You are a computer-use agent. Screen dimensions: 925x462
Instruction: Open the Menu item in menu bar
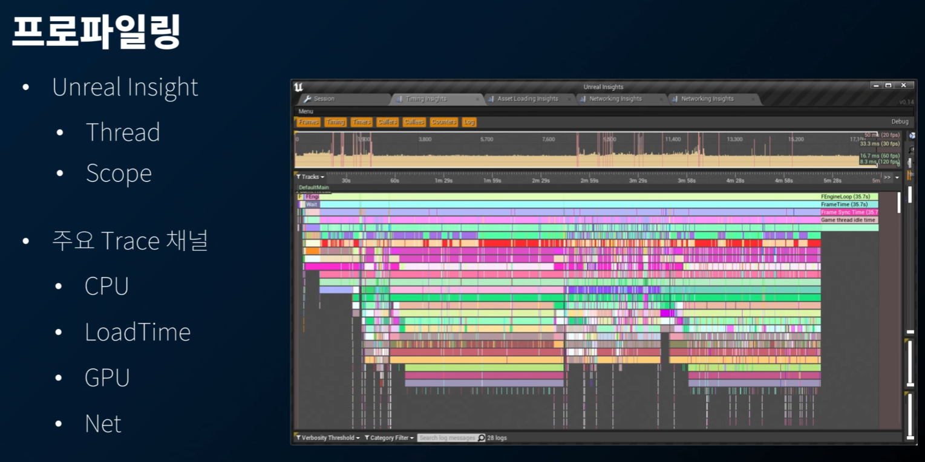[306, 111]
